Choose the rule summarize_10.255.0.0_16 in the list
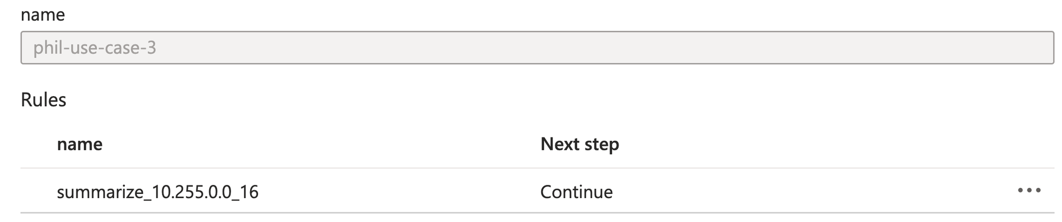Screen dimensions: 1062x222 point(158,192)
